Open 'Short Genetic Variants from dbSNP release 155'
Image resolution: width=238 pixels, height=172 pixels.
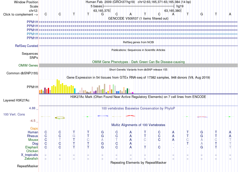pos(138,70)
